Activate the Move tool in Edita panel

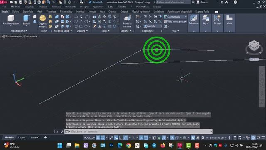(x=104, y=17)
